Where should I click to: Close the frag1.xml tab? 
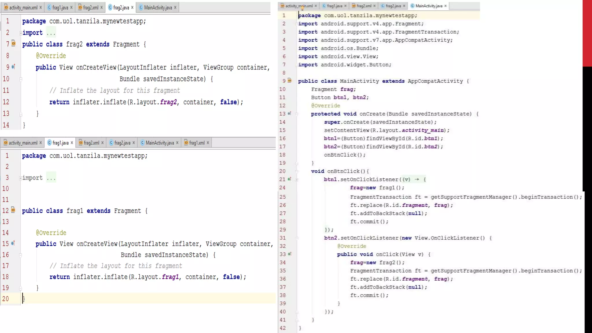tap(208, 143)
